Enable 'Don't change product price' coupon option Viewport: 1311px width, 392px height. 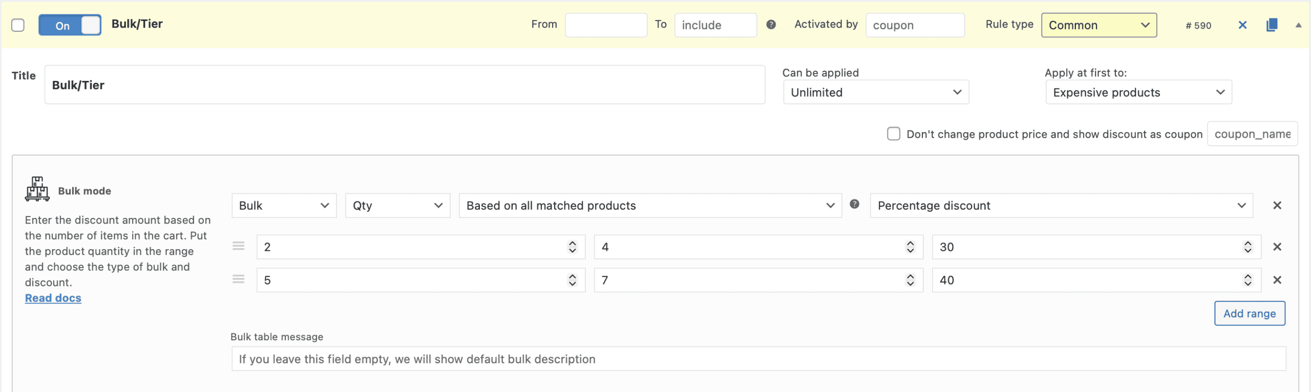click(894, 134)
